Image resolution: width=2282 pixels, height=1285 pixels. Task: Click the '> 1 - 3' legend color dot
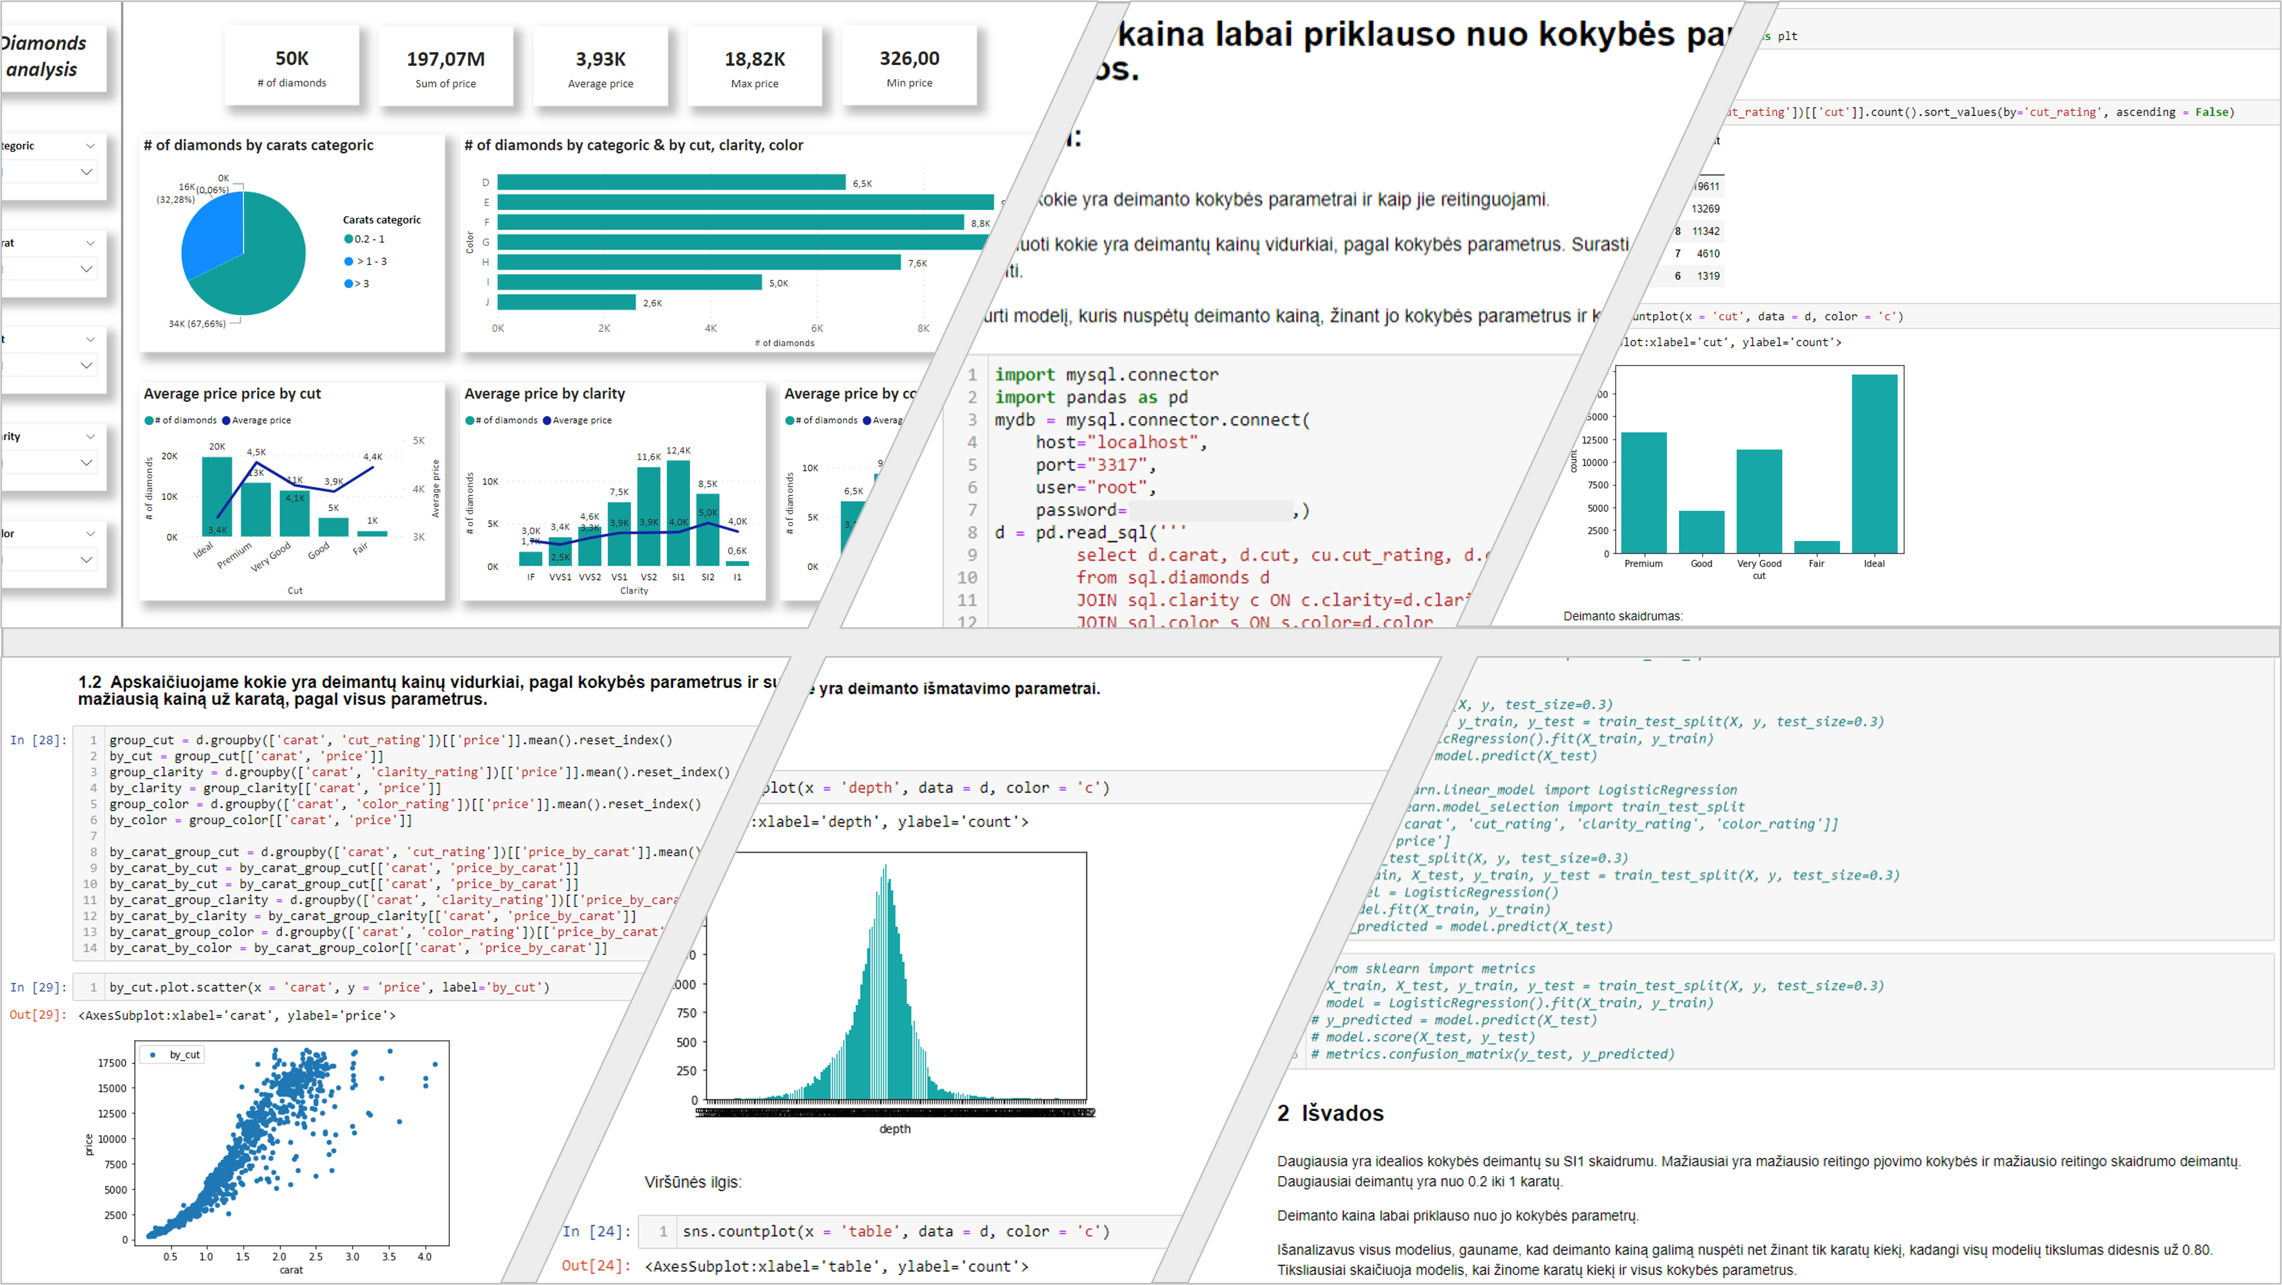349,261
